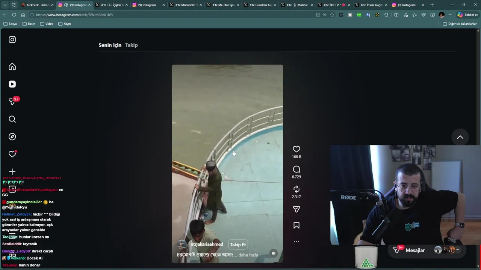Screen dimensions: 481x270
Task: Zoom page magnifier in address bar
Action: [325, 15]
